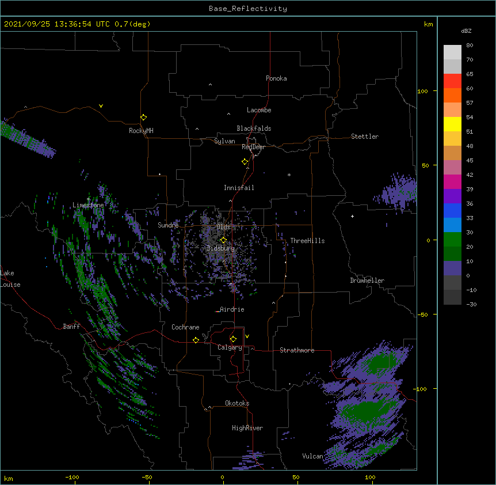Select the pink 42-45 dBZ legend swatch

click(x=452, y=168)
